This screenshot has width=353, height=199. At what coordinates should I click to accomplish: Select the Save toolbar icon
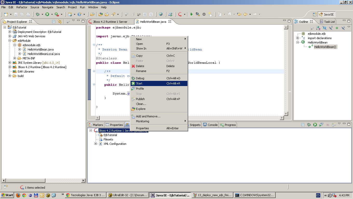pyautogui.click(x=16, y=14)
